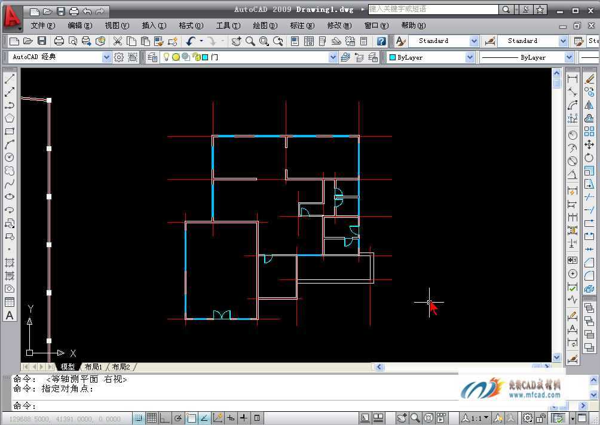This screenshot has width=600, height=425.
Task: Select the Polygon draw tool
Action: pyautogui.click(x=10, y=118)
